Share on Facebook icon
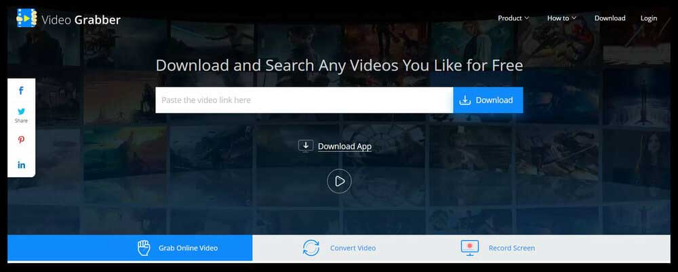This screenshot has width=678, height=272. click(x=21, y=90)
